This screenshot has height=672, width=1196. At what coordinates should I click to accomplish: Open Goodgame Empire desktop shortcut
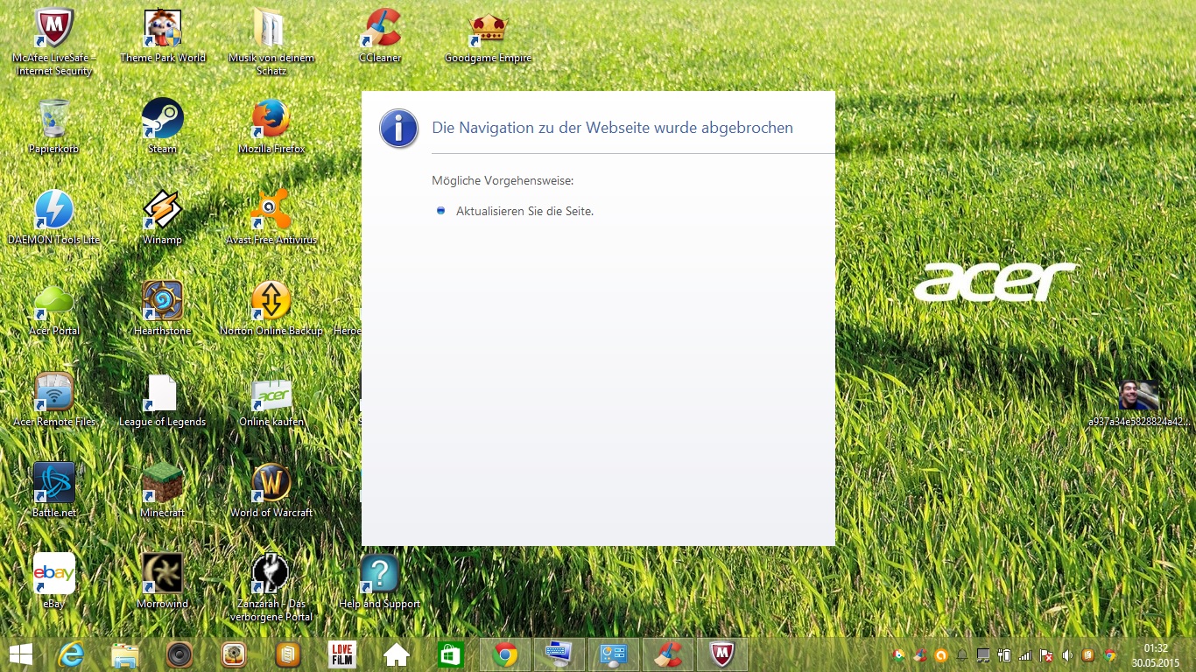coord(489,37)
